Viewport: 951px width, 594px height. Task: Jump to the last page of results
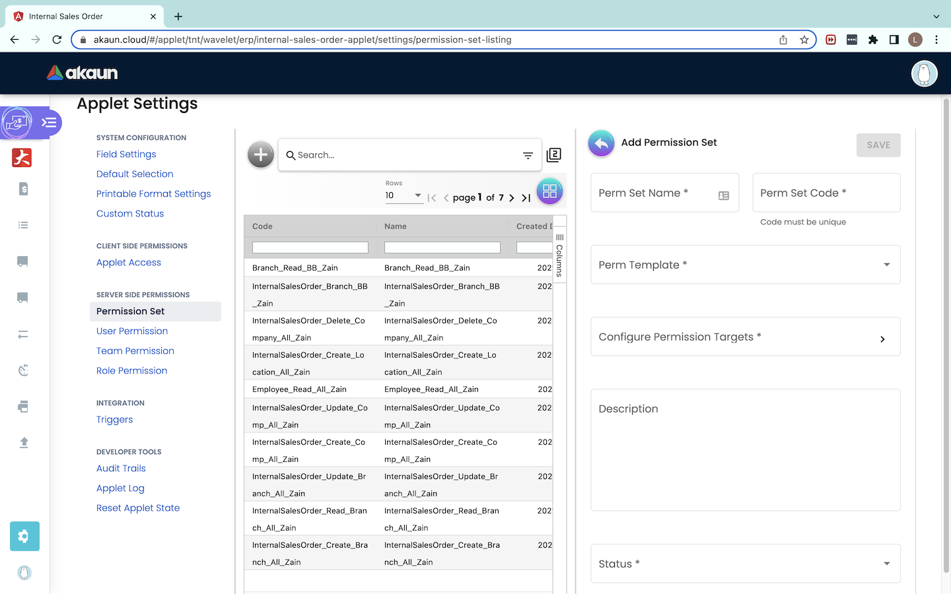[526, 197]
